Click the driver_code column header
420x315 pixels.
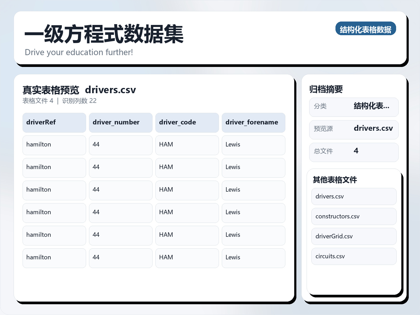[x=187, y=122]
